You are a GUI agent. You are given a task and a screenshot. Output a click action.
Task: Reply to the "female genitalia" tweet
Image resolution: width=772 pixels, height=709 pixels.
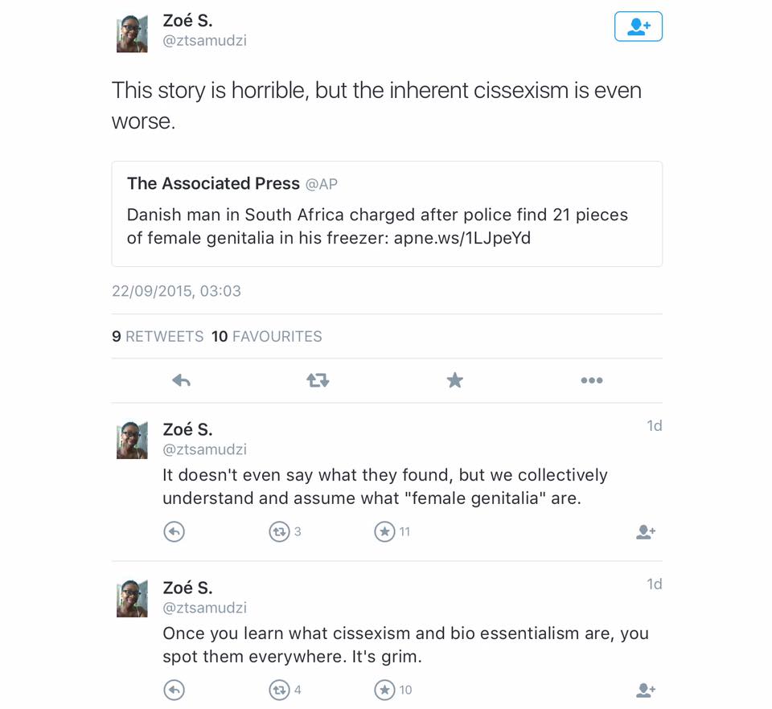coord(174,531)
